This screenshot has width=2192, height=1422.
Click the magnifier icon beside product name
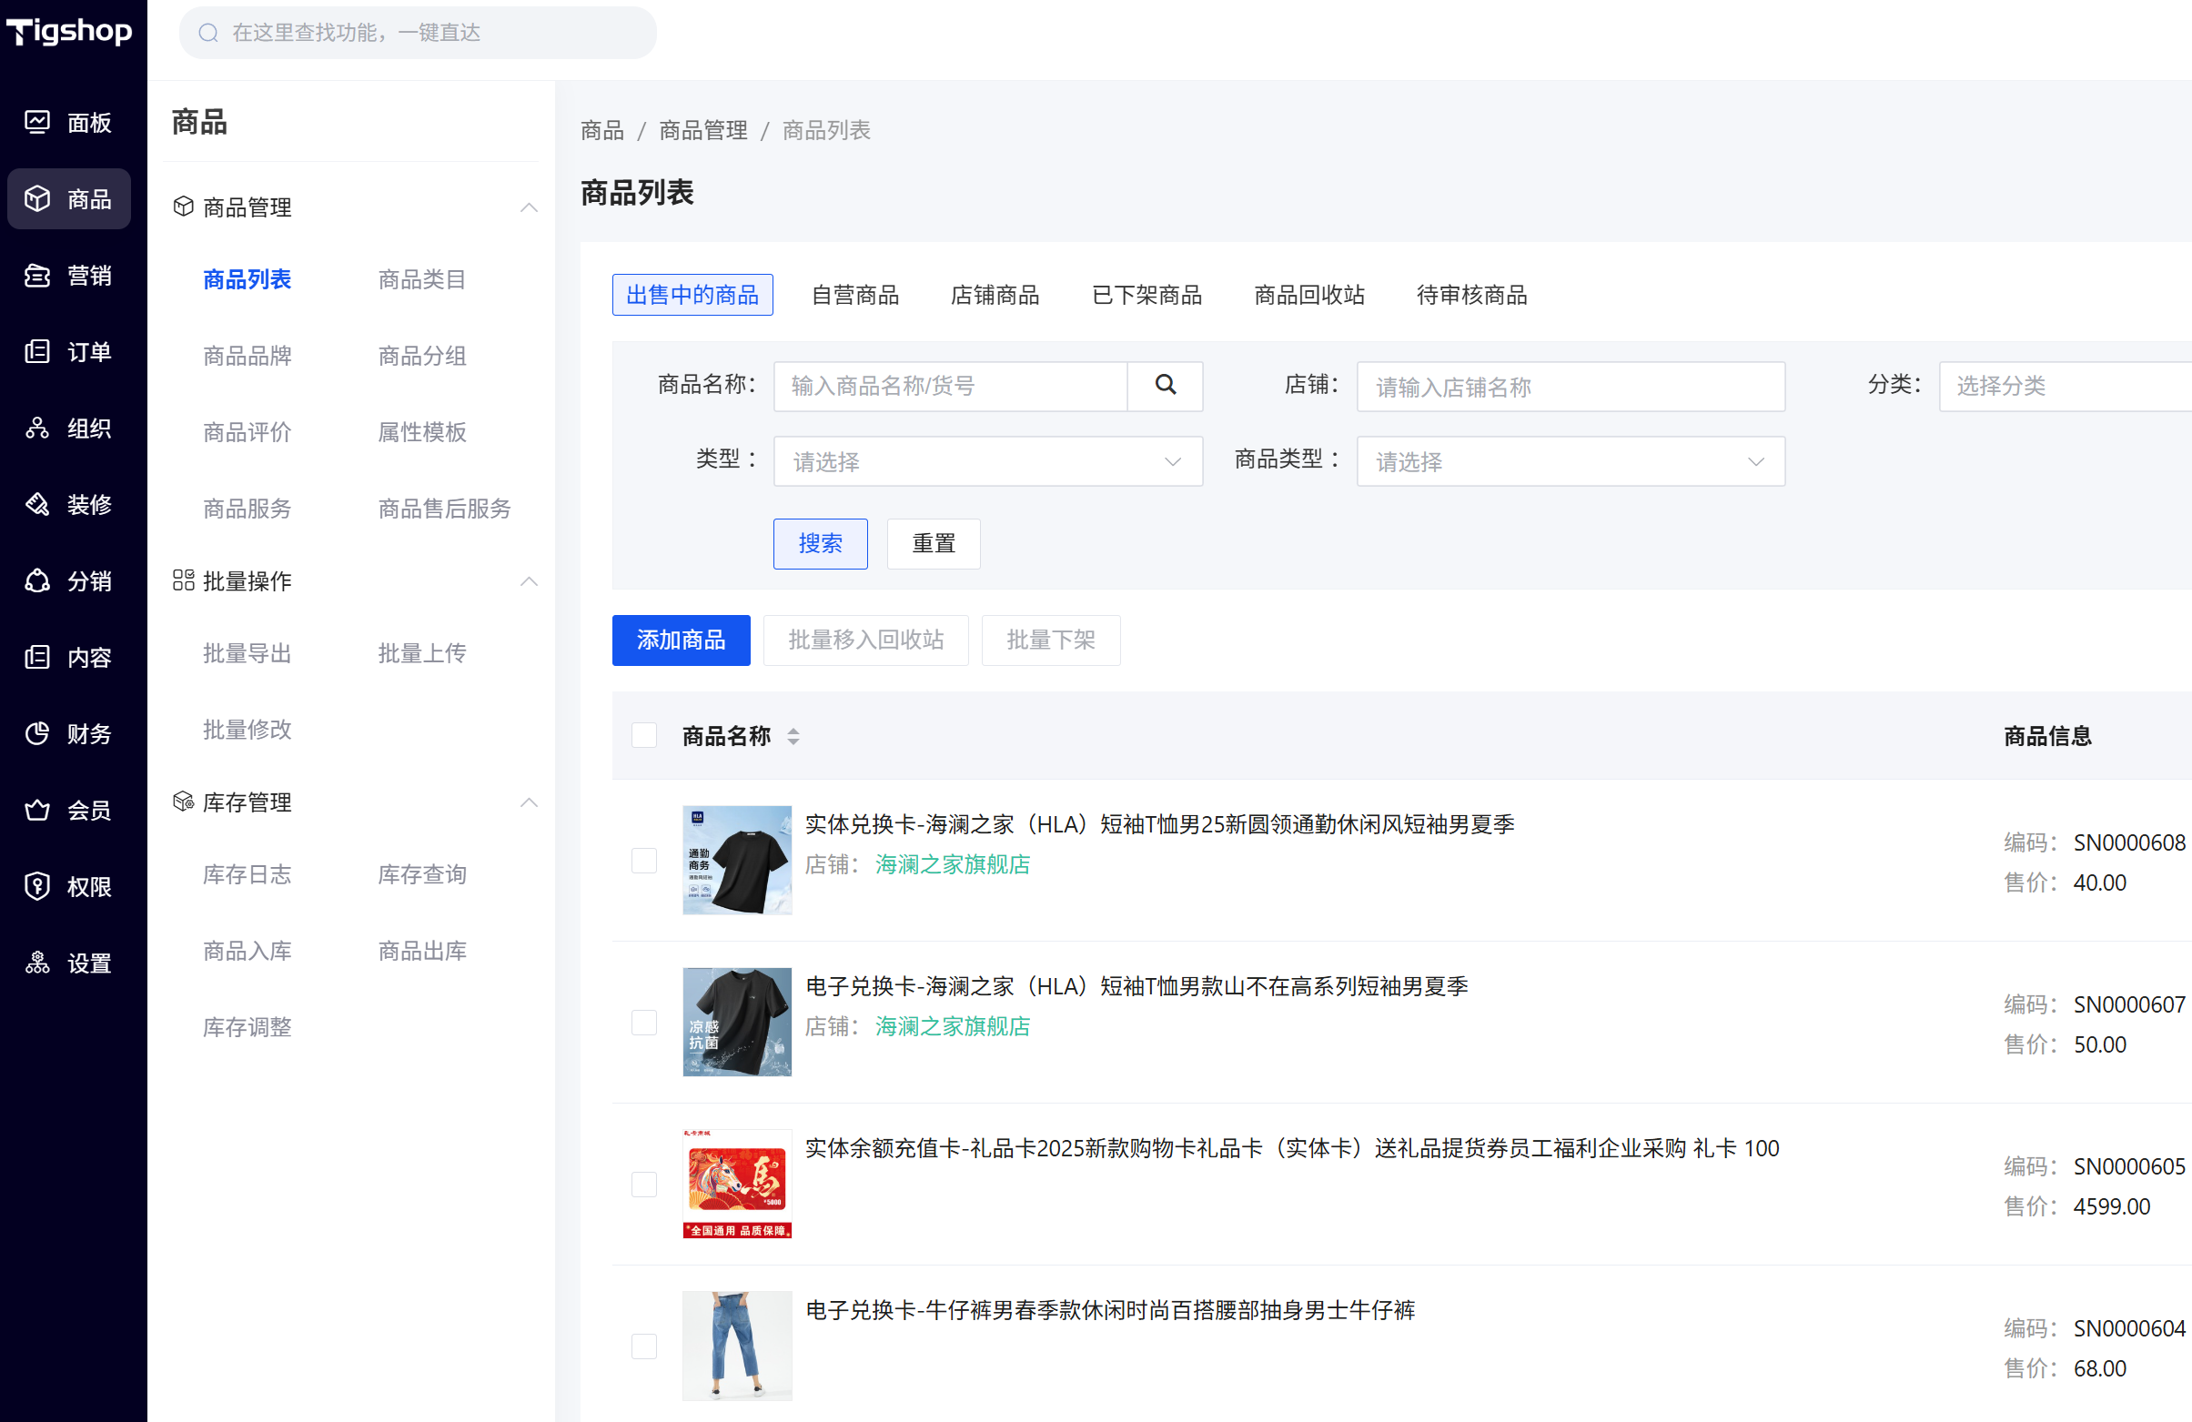click(x=1165, y=386)
